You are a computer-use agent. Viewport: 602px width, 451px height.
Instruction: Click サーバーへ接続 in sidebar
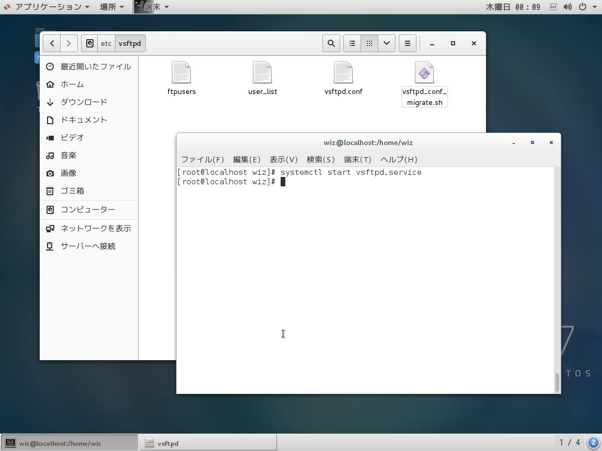click(x=89, y=246)
